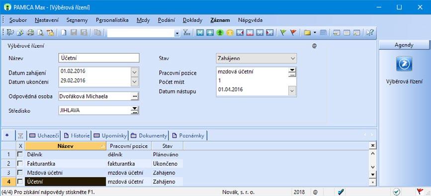This screenshot has width=431, height=196.
Task: Click the Plánováno status cell
Action: [x=167, y=154]
